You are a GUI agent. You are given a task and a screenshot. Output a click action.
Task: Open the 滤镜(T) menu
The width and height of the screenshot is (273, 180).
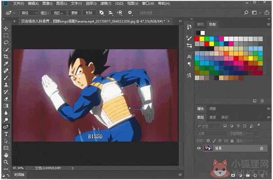point(106,3)
